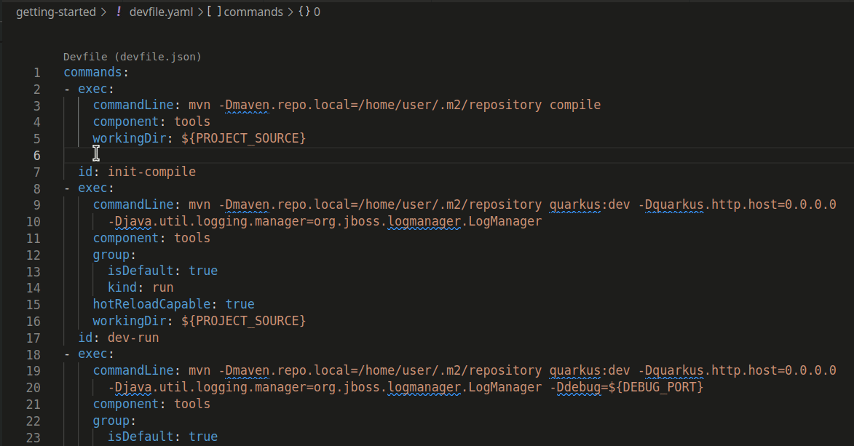Place cursor on the commands key
The height and width of the screenshot is (446, 854).
pyautogui.click(x=91, y=71)
